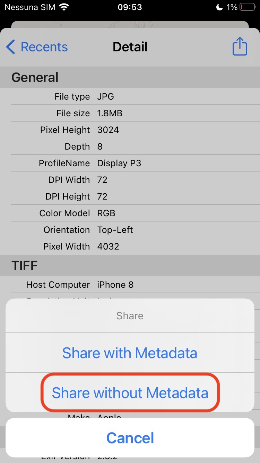Tap the Do Not Disturb moon icon
Image resolution: width=260 pixels, height=463 pixels.
pyautogui.click(x=219, y=7)
